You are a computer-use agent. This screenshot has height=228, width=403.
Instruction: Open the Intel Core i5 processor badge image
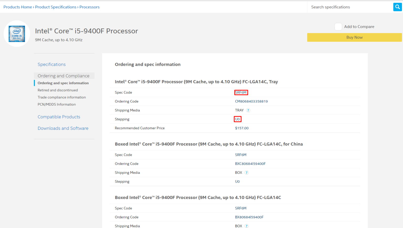pyautogui.click(x=17, y=34)
